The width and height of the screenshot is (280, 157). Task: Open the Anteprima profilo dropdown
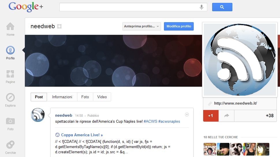click(142, 26)
